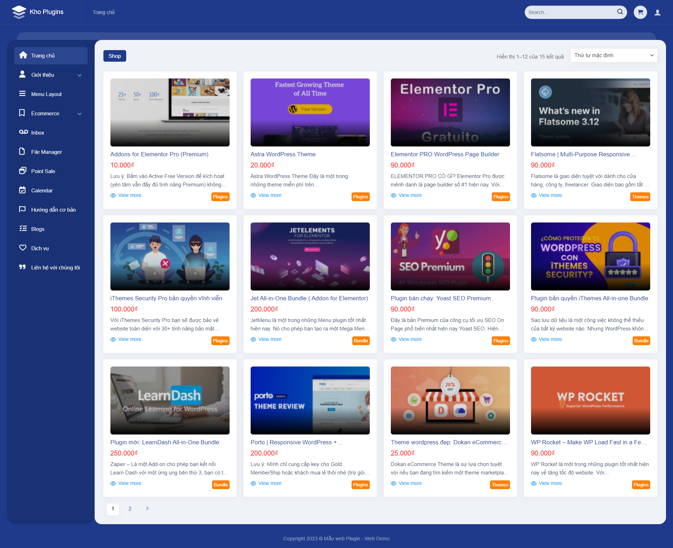Viewport: 673px width, 548px height.
Task: Click Themes tag on Dokan eCommerce card
Action: click(500, 485)
